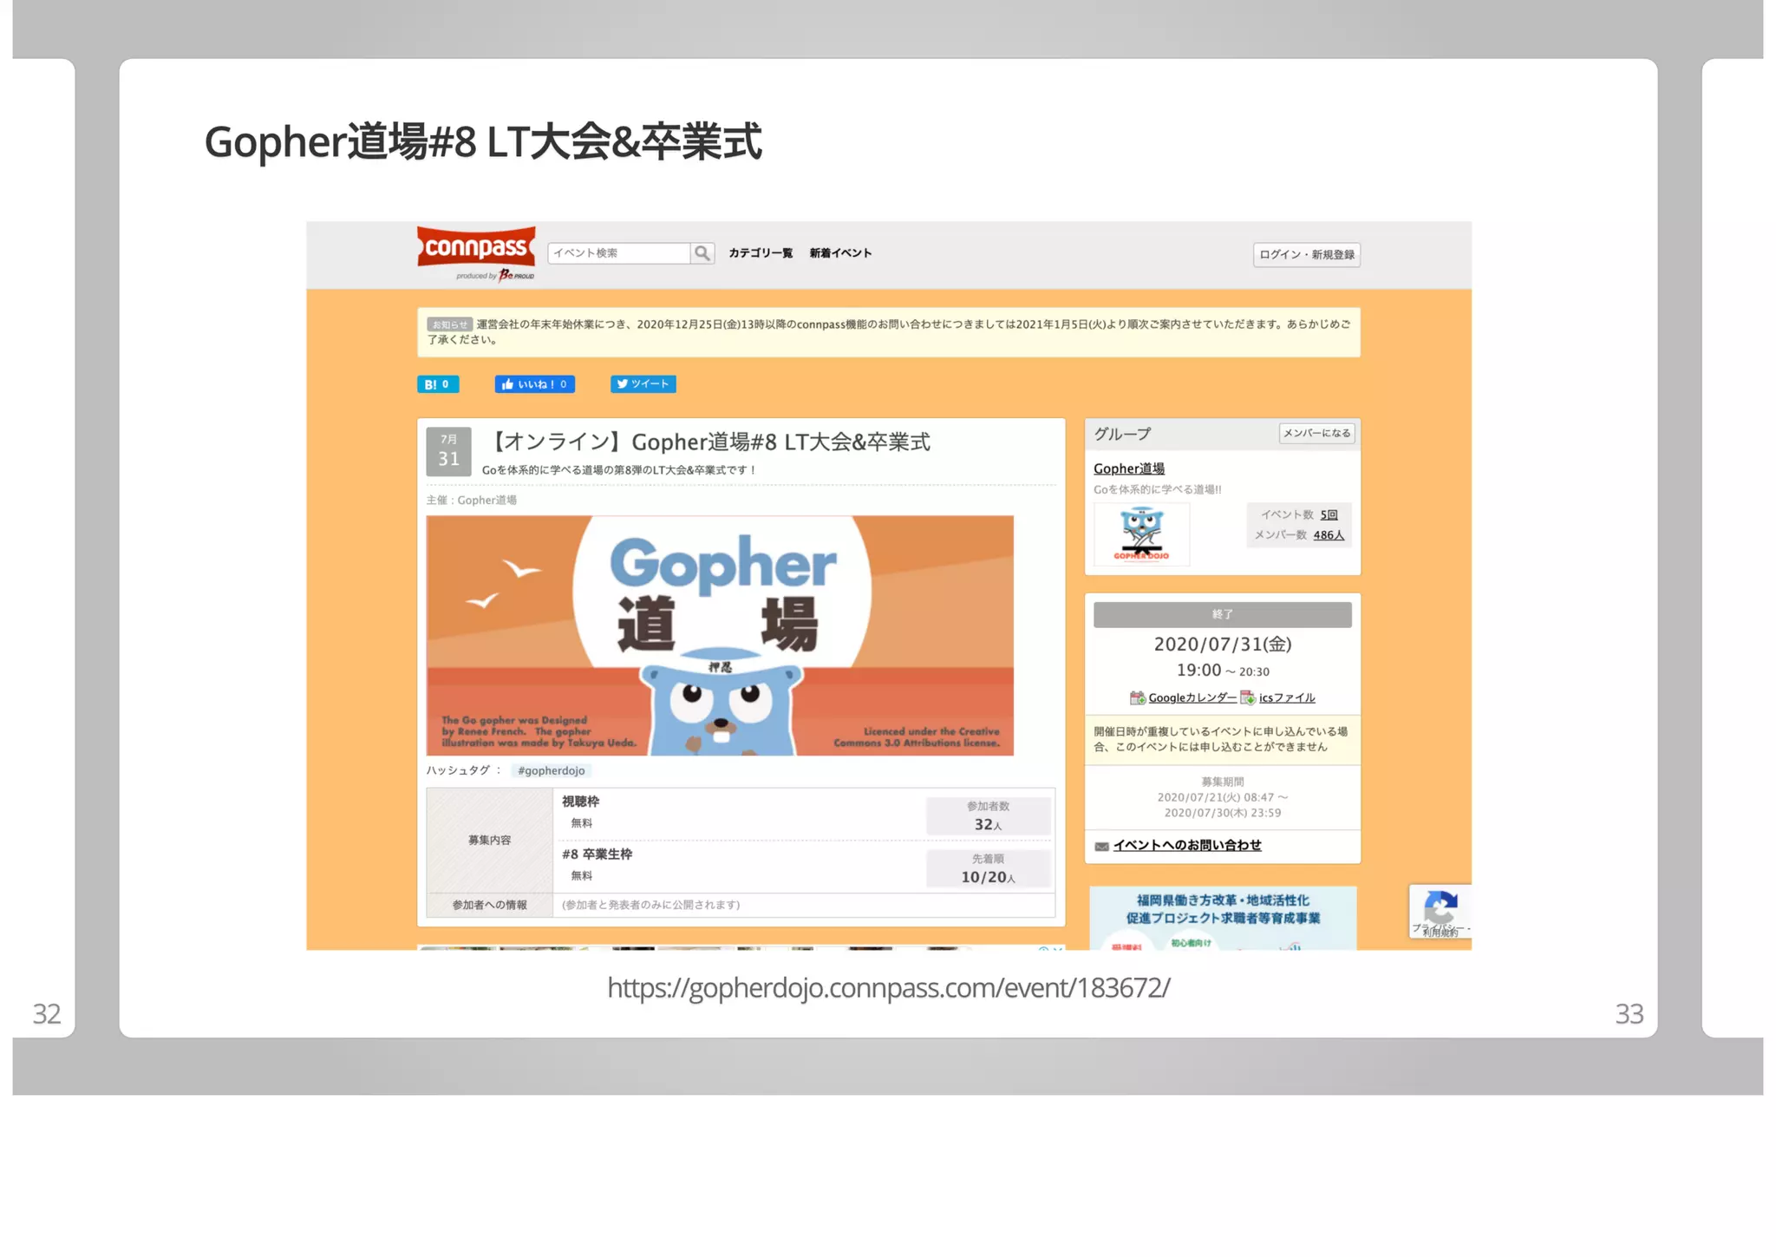The height and width of the screenshot is (1257, 1776).
Task: Open イベントへのお問い合わせ link
Action: click(x=1187, y=845)
